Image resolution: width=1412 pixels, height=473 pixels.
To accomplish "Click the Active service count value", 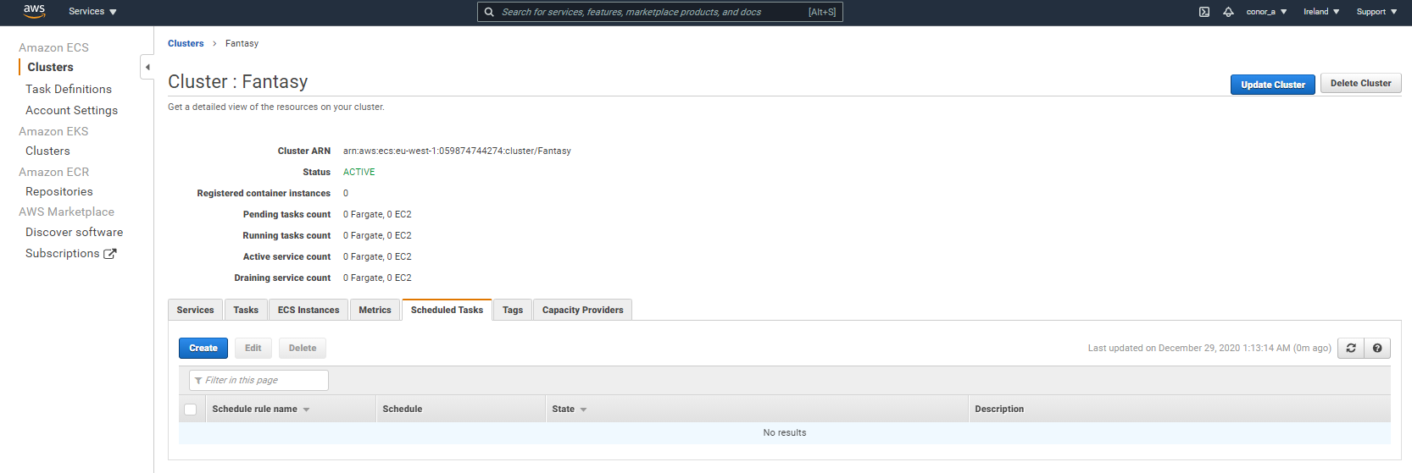I will 377,256.
